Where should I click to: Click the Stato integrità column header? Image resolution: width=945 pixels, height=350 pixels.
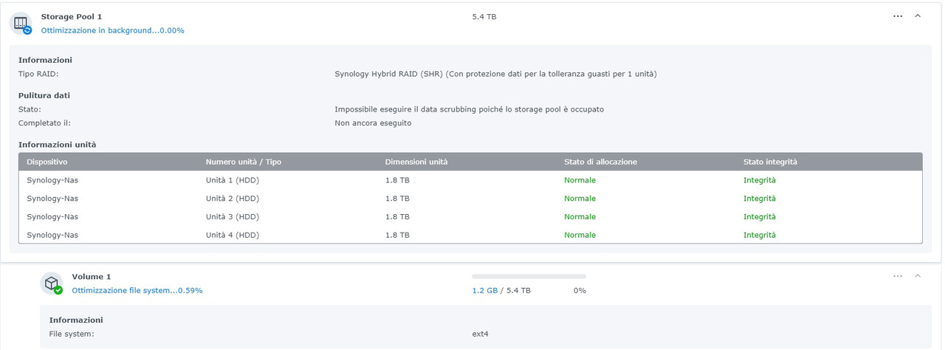770,162
